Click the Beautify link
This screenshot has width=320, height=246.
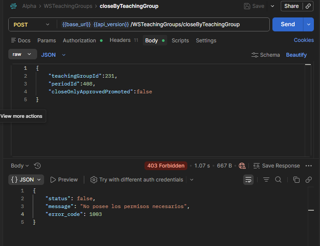296,55
